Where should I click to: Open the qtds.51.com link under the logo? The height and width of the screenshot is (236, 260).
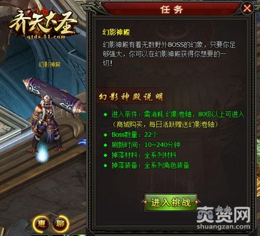[x=46, y=36]
